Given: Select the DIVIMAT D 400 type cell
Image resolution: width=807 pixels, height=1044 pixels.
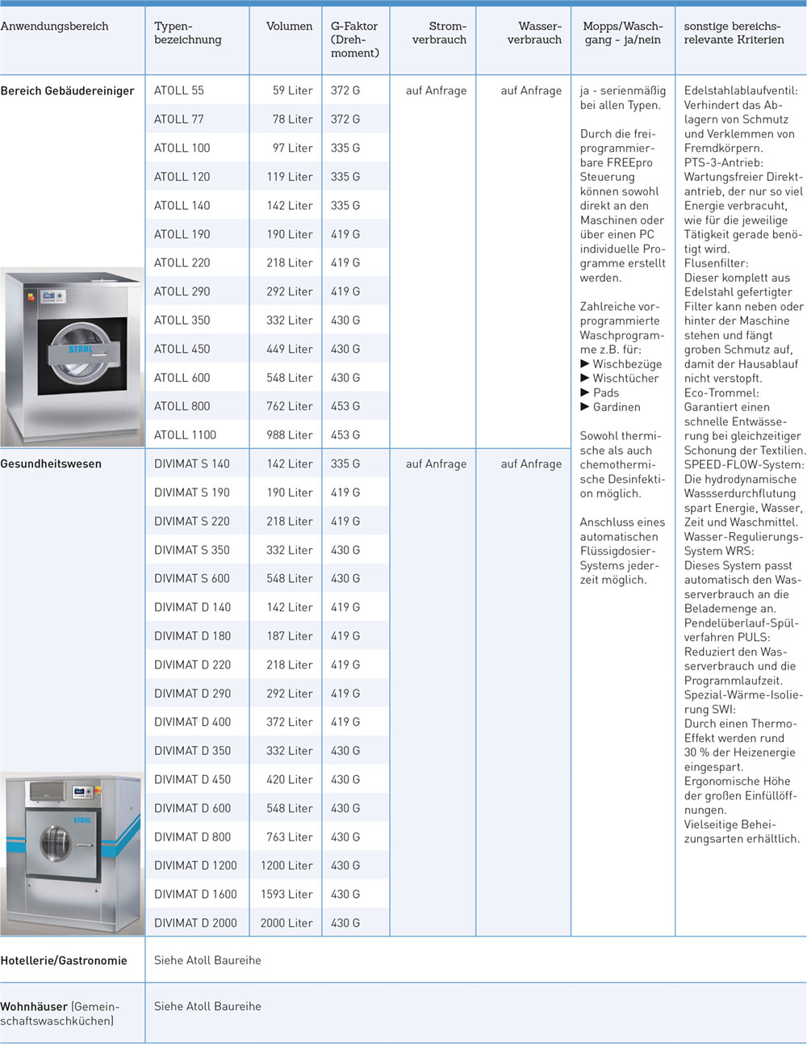Looking at the screenshot, I should pos(193,722).
